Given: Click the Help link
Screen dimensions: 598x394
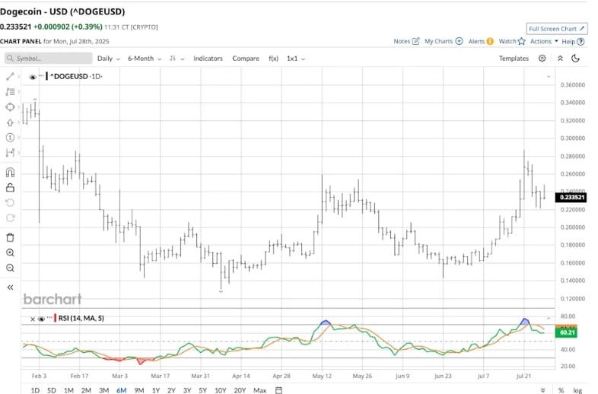Looking at the screenshot, I should coord(568,42).
